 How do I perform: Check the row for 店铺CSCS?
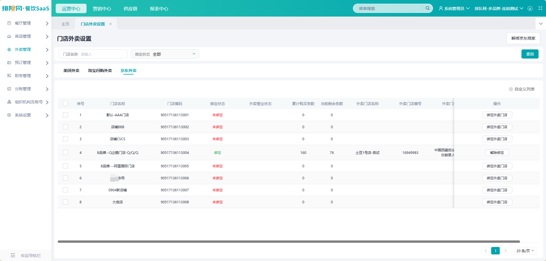click(65, 139)
